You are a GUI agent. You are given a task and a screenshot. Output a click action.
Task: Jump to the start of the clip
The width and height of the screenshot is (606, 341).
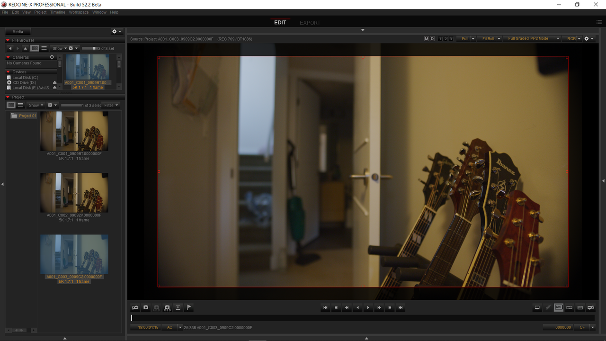tap(325, 308)
